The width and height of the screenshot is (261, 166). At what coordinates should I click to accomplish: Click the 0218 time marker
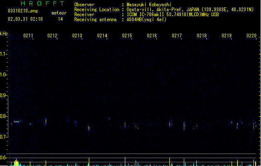202,36
